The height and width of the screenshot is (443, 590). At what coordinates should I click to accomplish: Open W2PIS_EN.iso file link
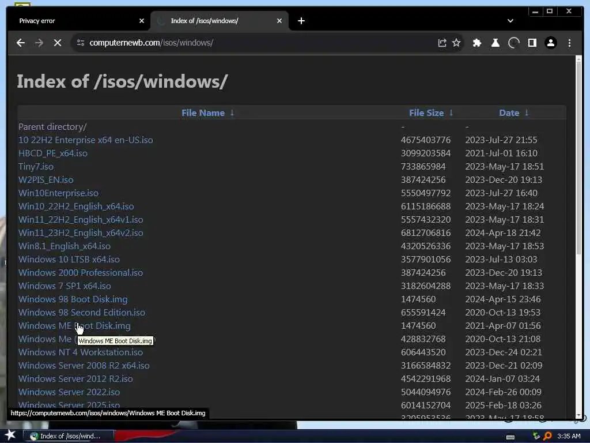(x=46, y=180)
